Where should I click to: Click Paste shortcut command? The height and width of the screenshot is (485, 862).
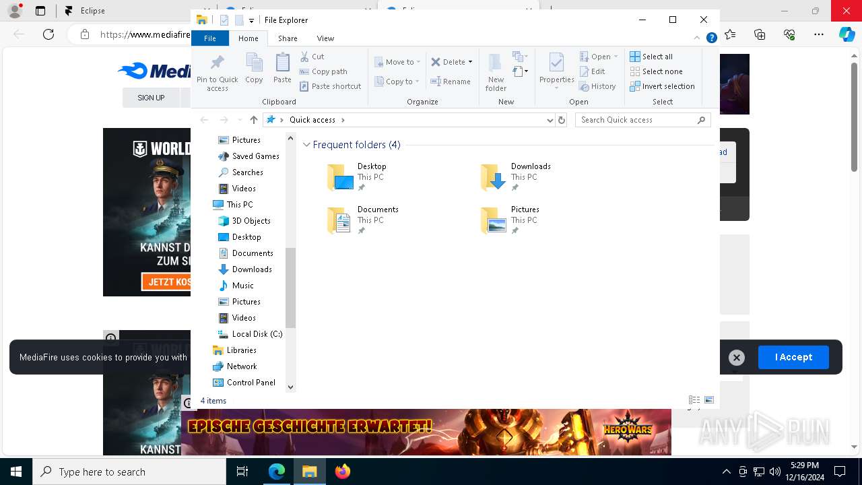(x=331, y=86)
